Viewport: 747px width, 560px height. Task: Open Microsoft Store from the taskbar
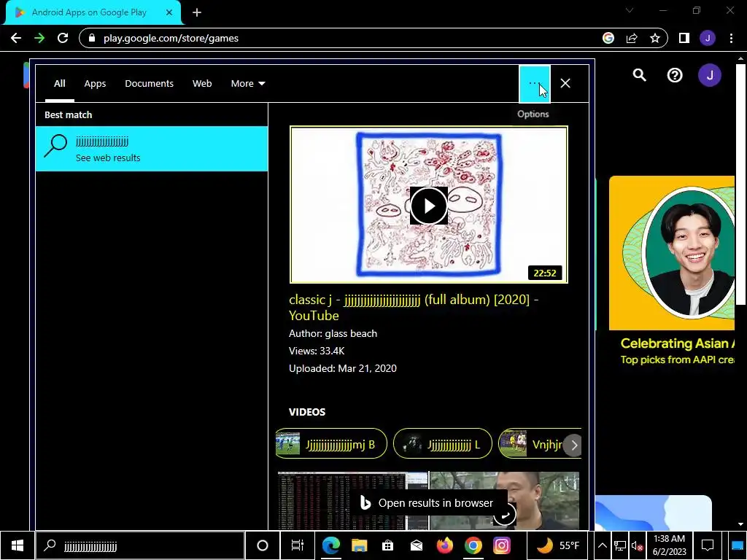[x=388, y=545]
